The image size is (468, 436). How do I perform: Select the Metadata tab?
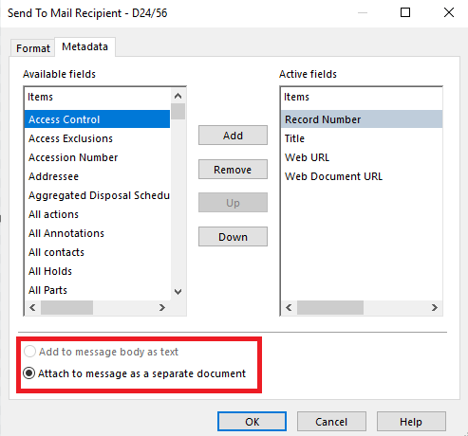[84, 46]
